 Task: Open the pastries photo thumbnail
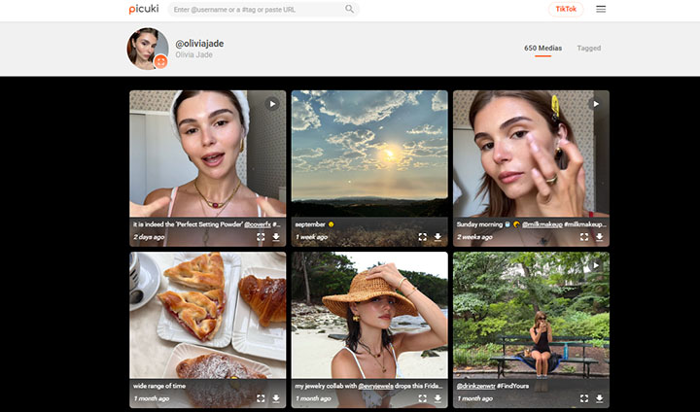[x=208, y=315]
